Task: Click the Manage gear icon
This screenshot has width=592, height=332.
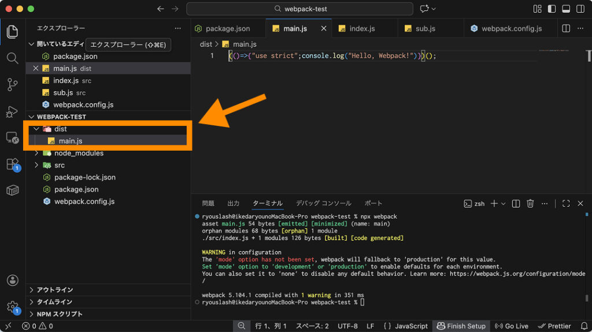Action: [12, 307]
